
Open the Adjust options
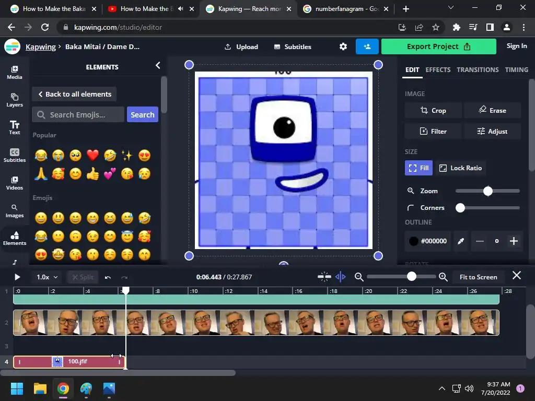(x=492, y=131)
